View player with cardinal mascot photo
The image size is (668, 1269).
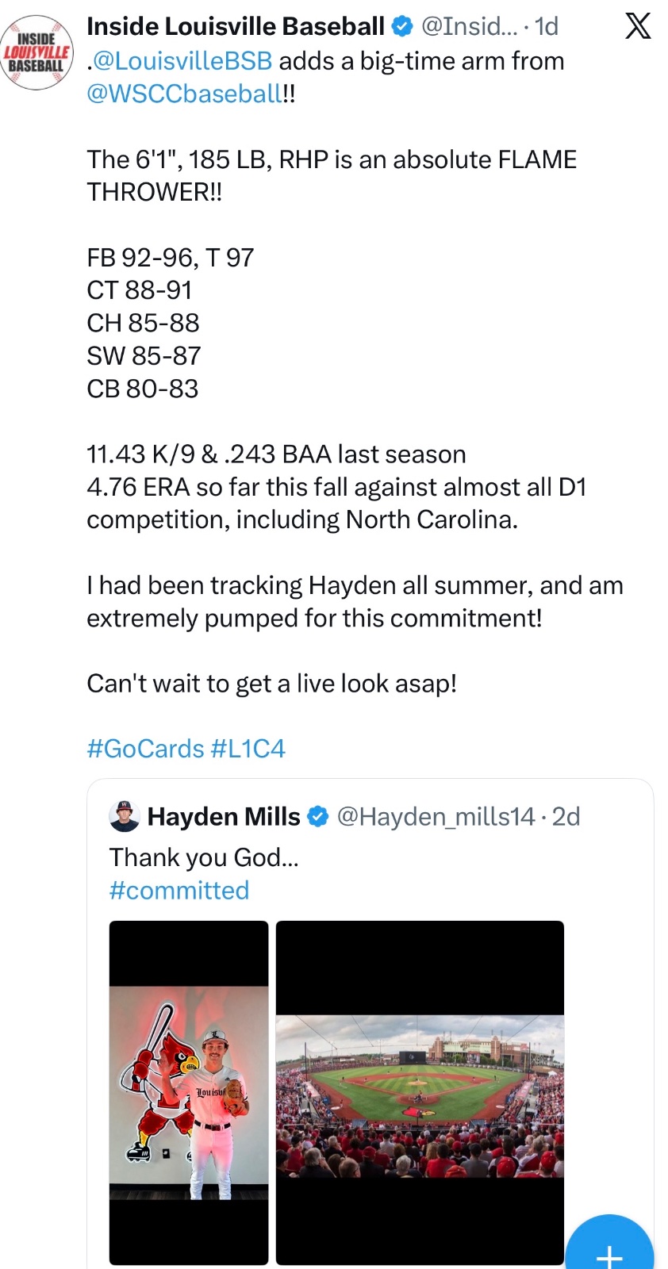point(189,1092)
